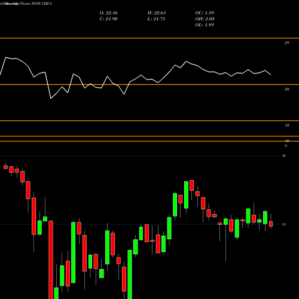This screenshot has width=299, height=299.
Task: Select the close value 'C: 21.90'
Action: tap(108, 19)
